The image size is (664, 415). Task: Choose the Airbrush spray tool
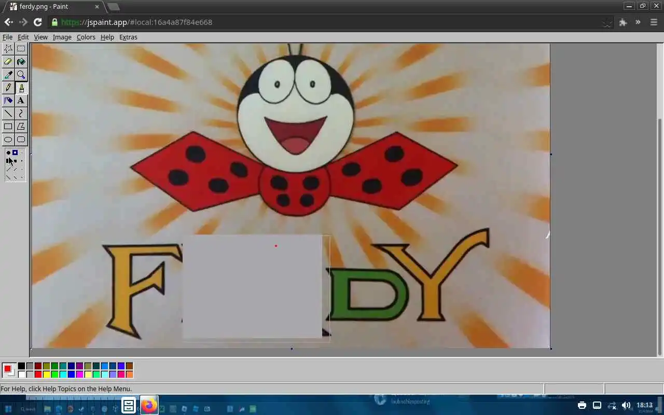point(8,101)
